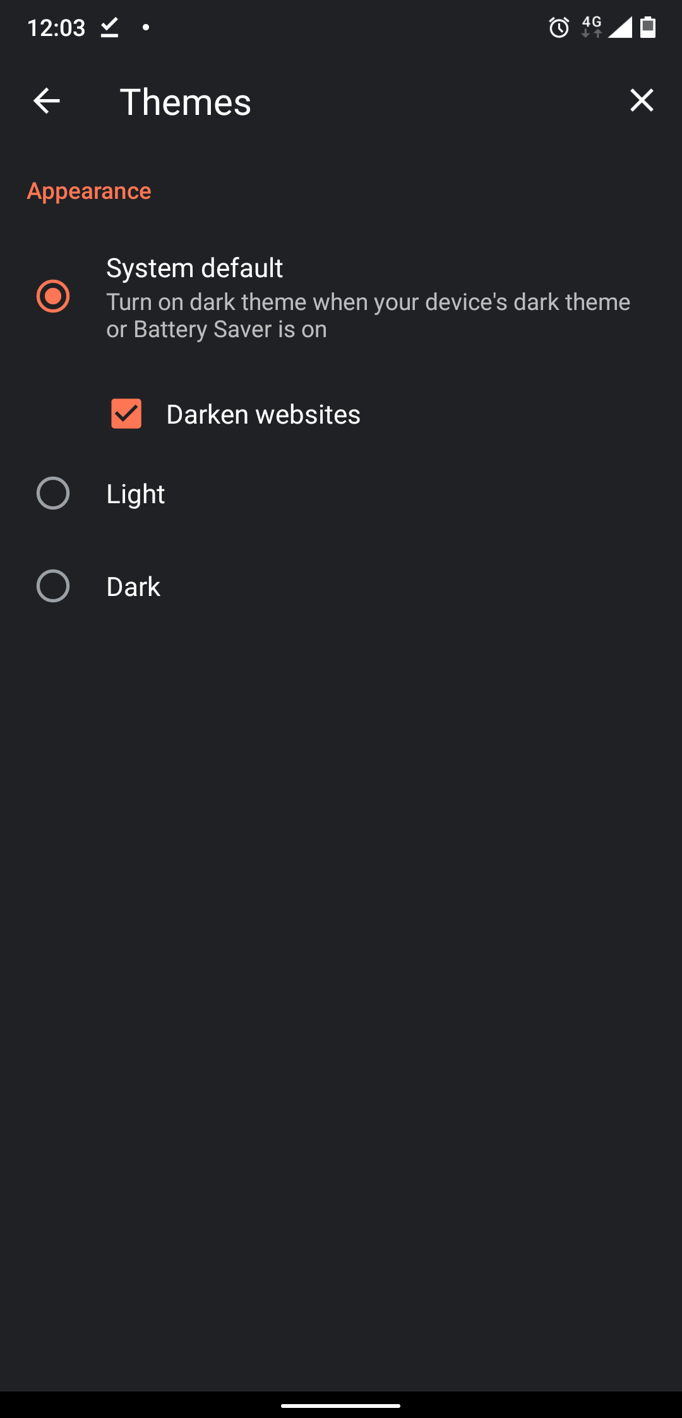Select the System default radio button
Screen dimensions: 682x1418
[x=53, y=296]
